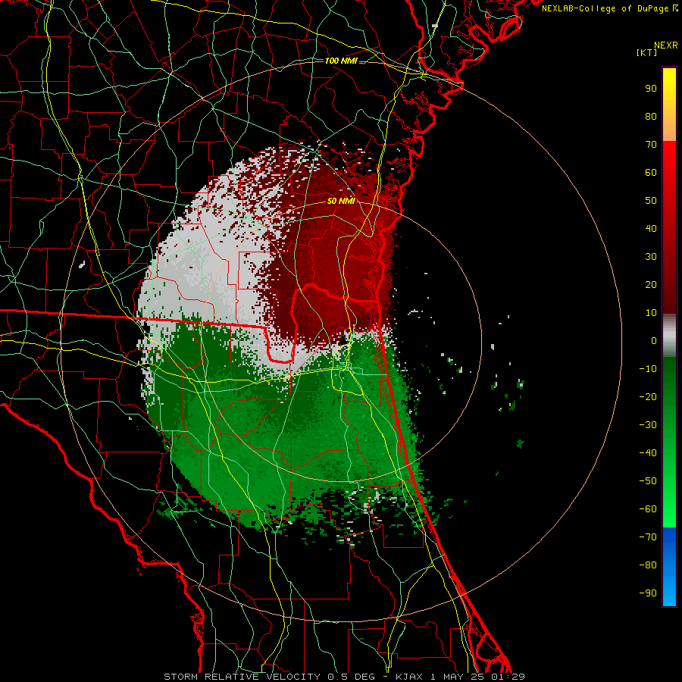Click the -40 value on the velocity scale
Viewport: 682px width, 682px height.
point(648,453)
